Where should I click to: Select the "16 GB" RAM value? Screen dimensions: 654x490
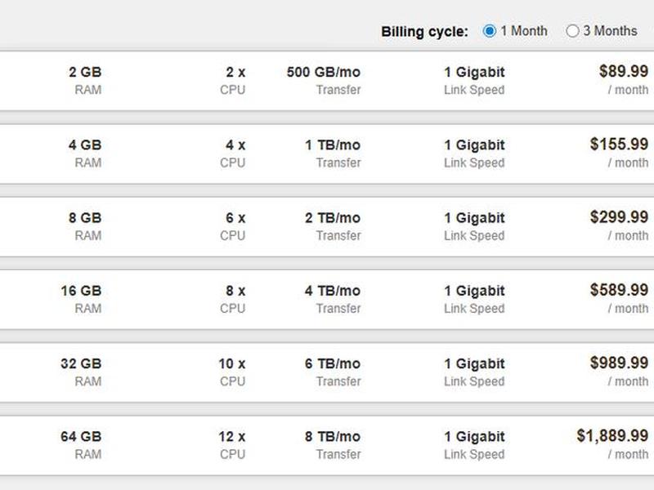[81, 291]
